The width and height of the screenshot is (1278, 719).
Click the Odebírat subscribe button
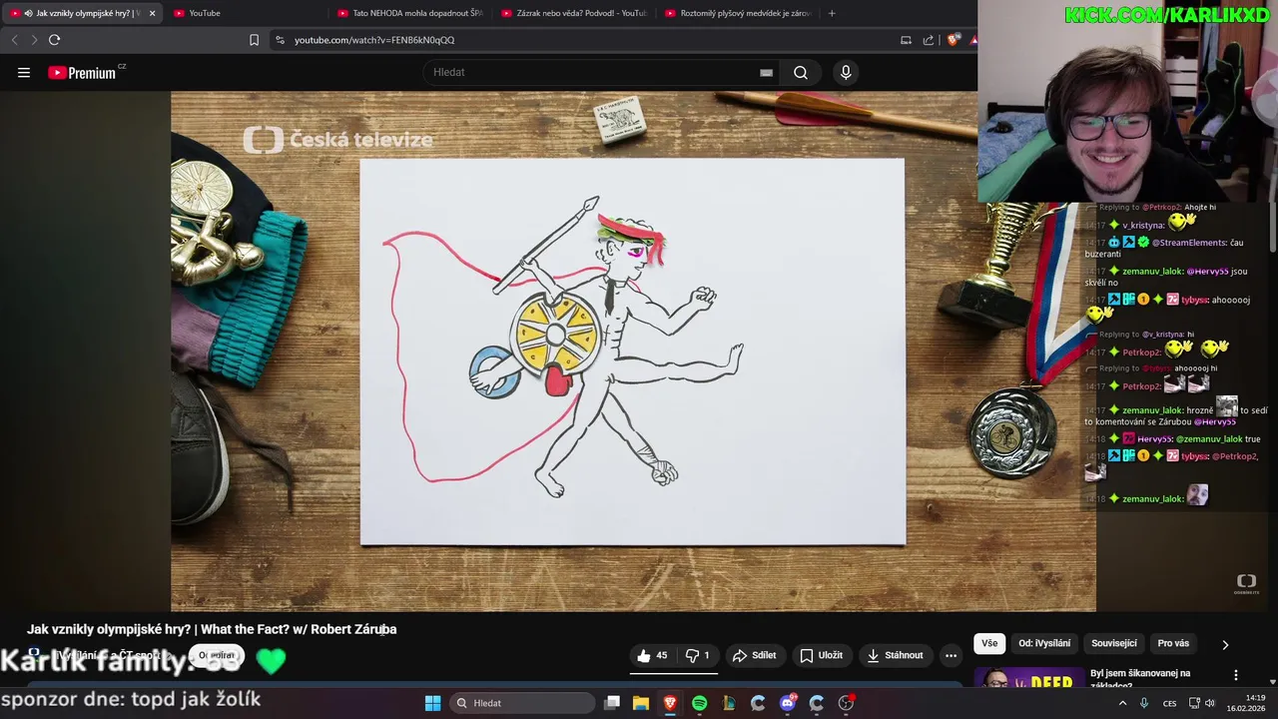pos(216,655)
